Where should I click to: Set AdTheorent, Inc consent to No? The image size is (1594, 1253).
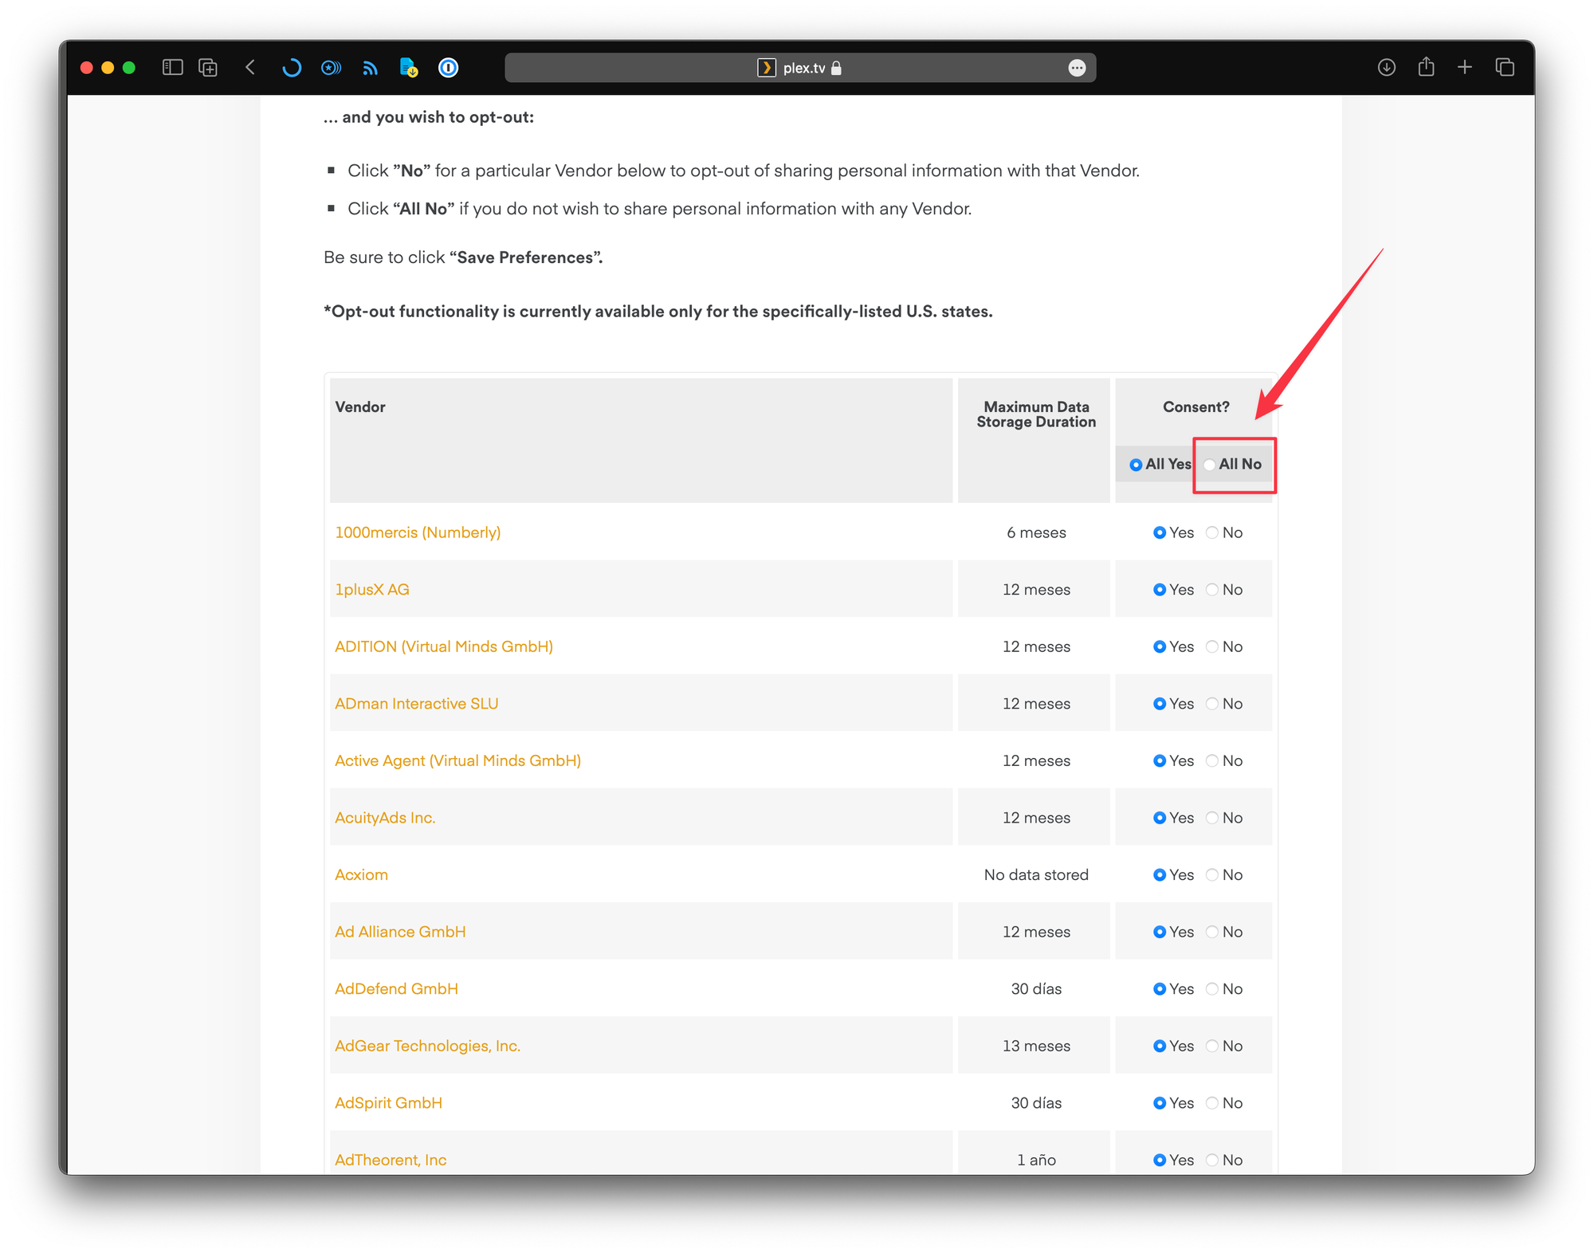point(1212,1160)
